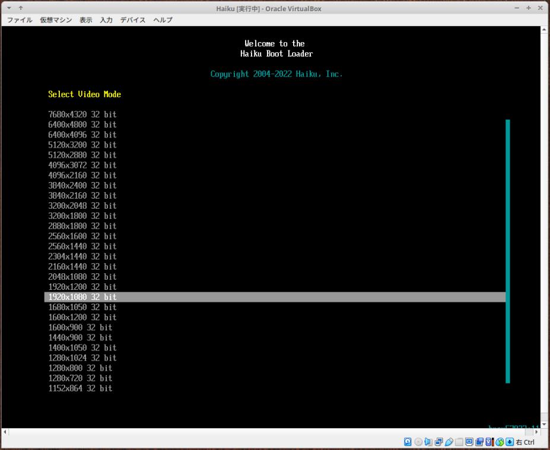Select 5120x3200 32 bit mode
Image resolution: width=550 pixels, height=450 pixels.
point(82,145)
